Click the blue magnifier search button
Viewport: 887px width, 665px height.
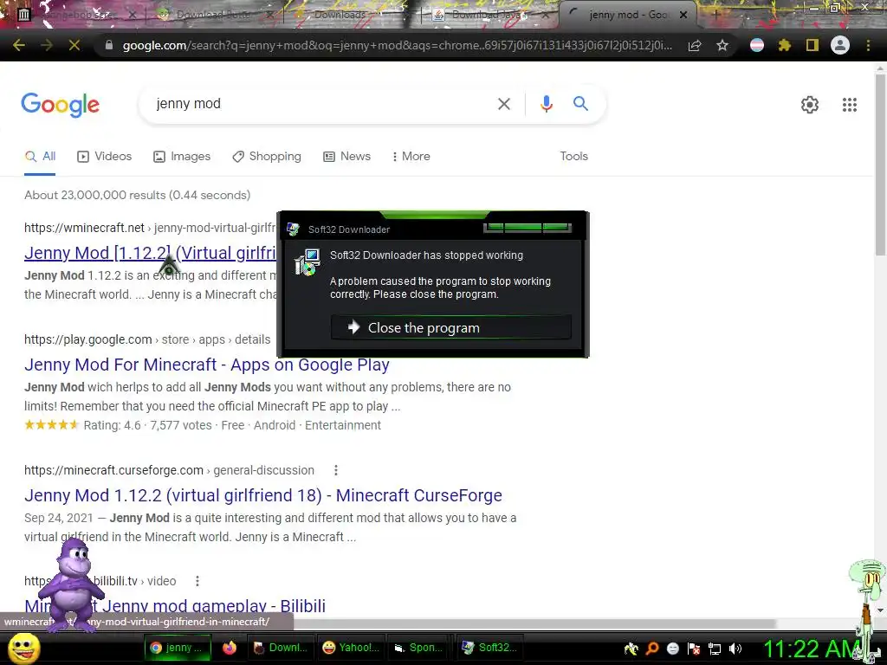pyautogui.click(x=580, y=104)
